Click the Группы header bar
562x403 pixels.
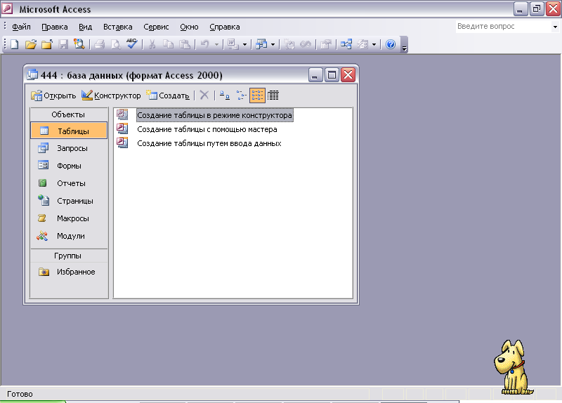point(69,256)
